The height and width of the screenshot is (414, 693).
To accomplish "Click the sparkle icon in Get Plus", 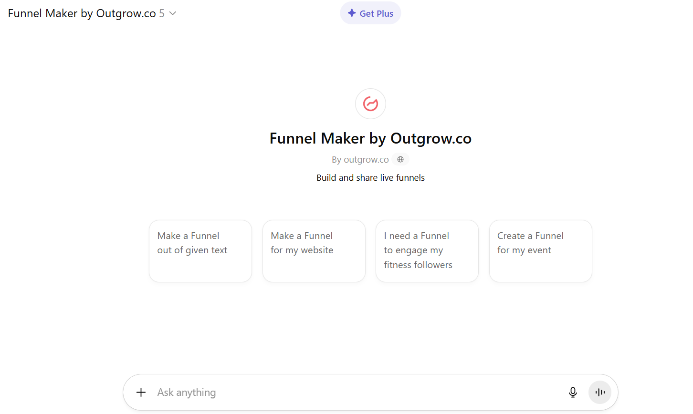I will click(x=352, y=13).
